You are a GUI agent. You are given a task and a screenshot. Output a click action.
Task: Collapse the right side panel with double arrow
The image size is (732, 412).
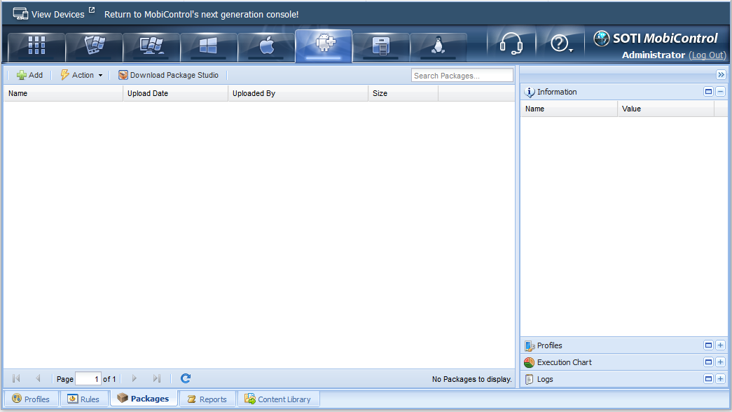click(x=721, y=74)
